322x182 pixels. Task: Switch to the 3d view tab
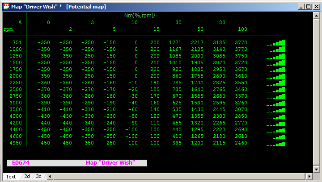38,176
